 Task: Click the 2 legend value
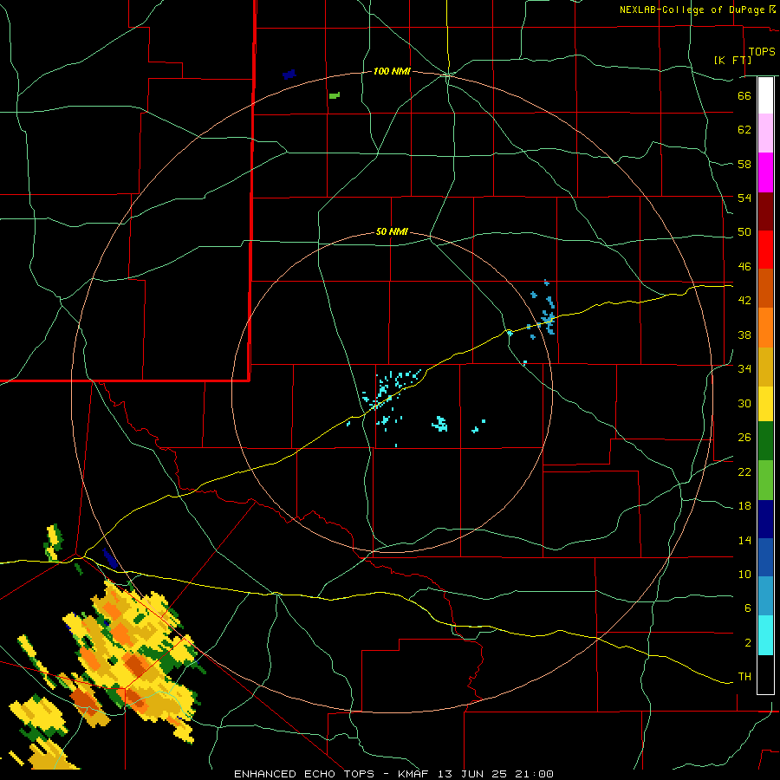tap(748, 643)
